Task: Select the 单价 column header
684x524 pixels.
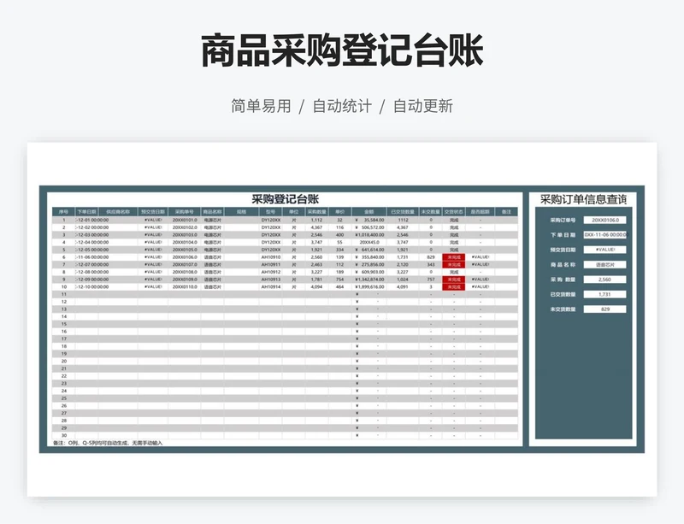Action: point(339,212)
